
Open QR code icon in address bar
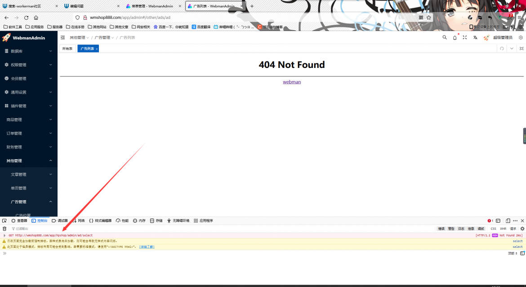tap(421, 18)
